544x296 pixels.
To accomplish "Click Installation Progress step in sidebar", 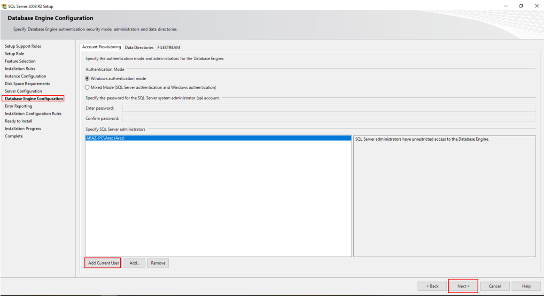I will click(x=23, y=129).
